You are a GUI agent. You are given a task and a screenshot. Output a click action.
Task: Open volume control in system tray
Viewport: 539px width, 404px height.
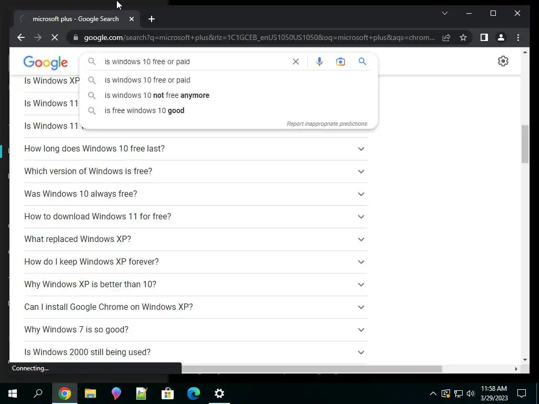pos(471,393)
